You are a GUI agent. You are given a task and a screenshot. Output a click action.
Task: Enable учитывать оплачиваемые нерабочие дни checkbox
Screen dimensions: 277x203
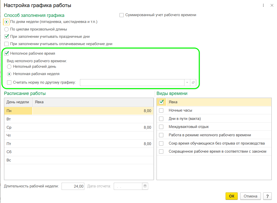[x=7, y=44]
